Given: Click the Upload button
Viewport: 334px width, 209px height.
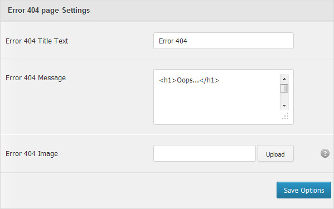Looking at the screenshot, I should click(275, 153).
